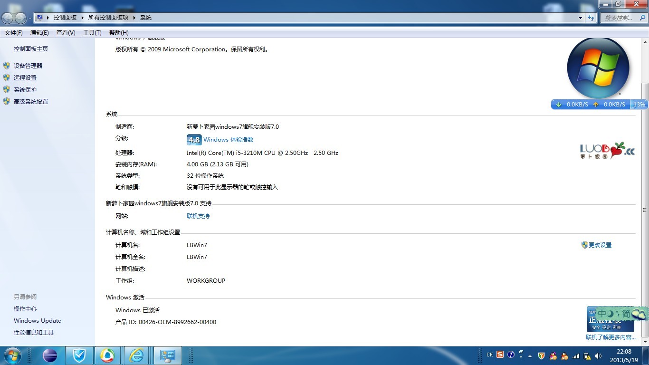Screen dimensions: 649x365
Task: Click 控制面板 breadcrumb segment
Action: tap(65, 18)
